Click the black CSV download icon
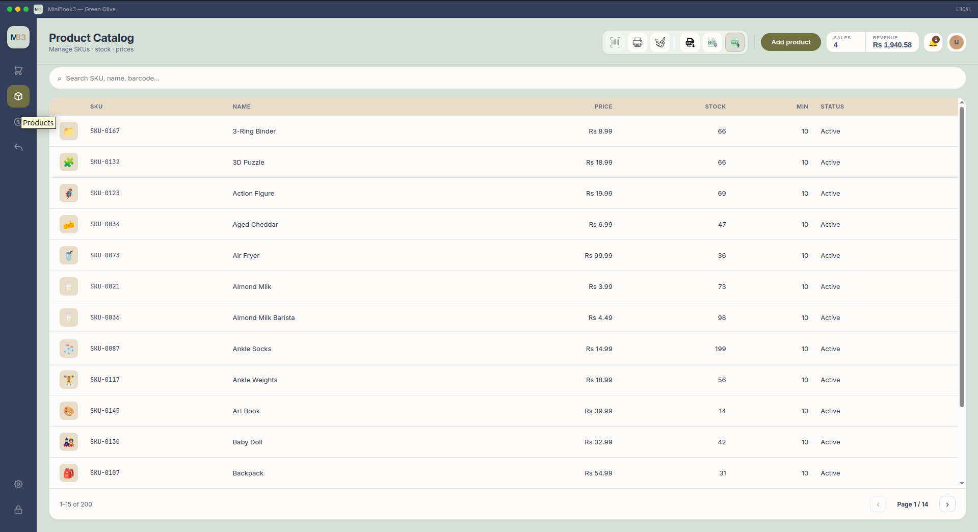Viewport: 978px width, 532px height. point(690,42)
